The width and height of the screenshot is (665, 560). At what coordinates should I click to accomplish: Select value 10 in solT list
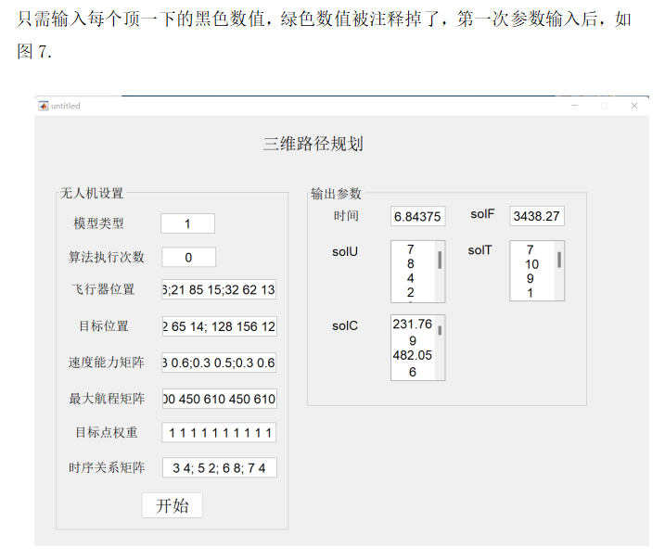[531, 264]
